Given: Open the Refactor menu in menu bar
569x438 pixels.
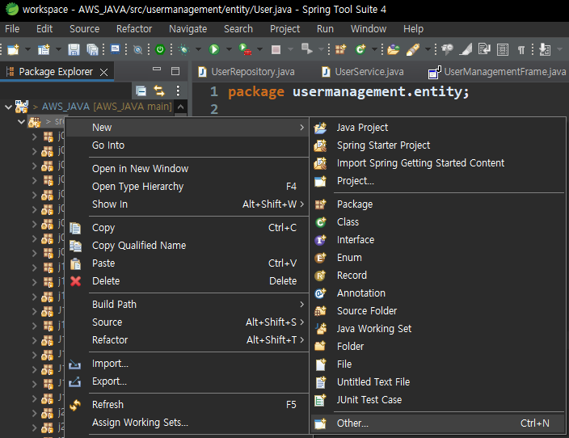Looking at the screenshot, I should point(134,29).
